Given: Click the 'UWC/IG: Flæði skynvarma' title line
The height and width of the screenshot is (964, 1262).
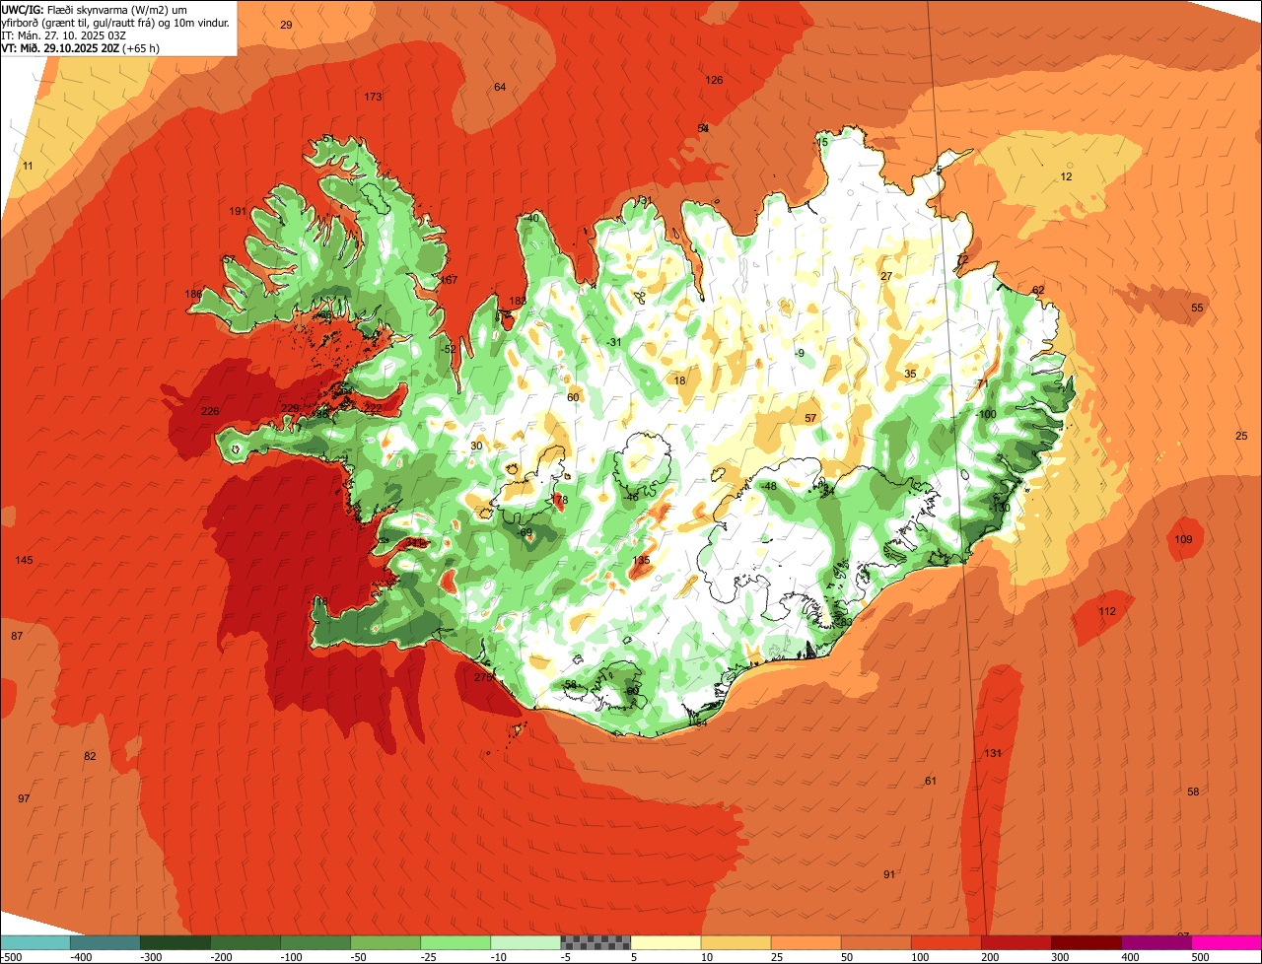Looking at the screenshot, I should [x=95, y=9].
